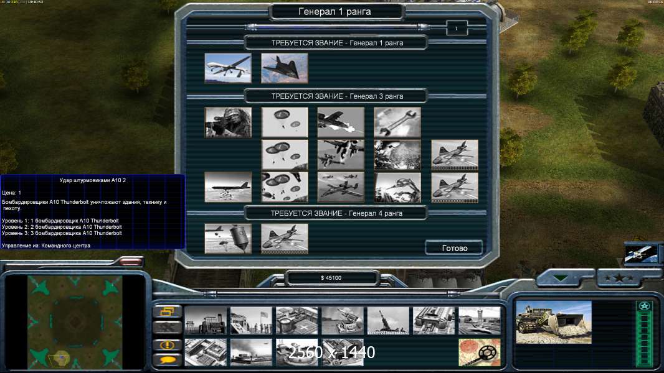This screenshot has height=373, width=664.
Task: Build the smoking supply drop zone icon
Action: click(251, 352)
